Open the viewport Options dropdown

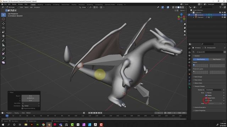(183, 11)
